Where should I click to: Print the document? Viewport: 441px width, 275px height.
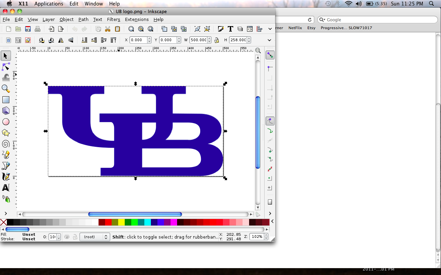point(38,29)
